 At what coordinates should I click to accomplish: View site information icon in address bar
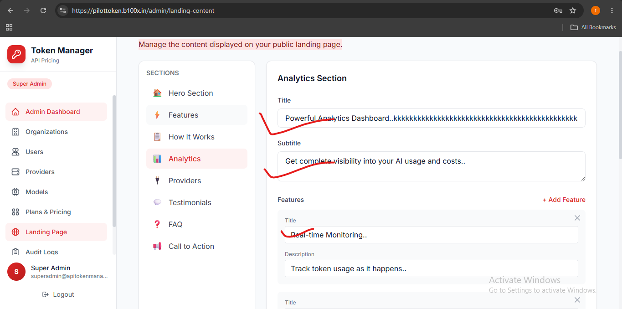(63, 10)
